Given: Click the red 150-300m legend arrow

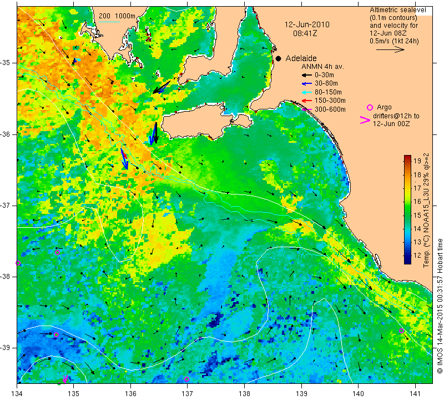Looking at the screenshot, I should (307, 101).
